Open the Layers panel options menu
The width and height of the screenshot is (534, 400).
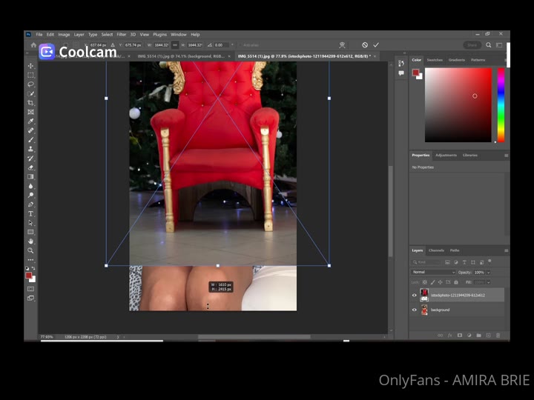[507, 250]
